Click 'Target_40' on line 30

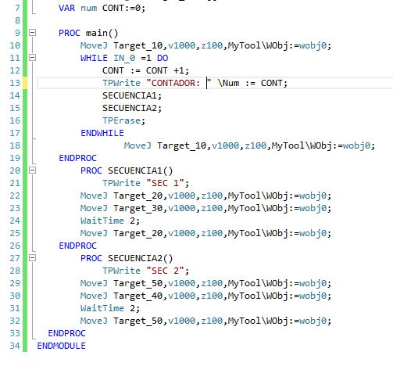(x=138, y=296)
